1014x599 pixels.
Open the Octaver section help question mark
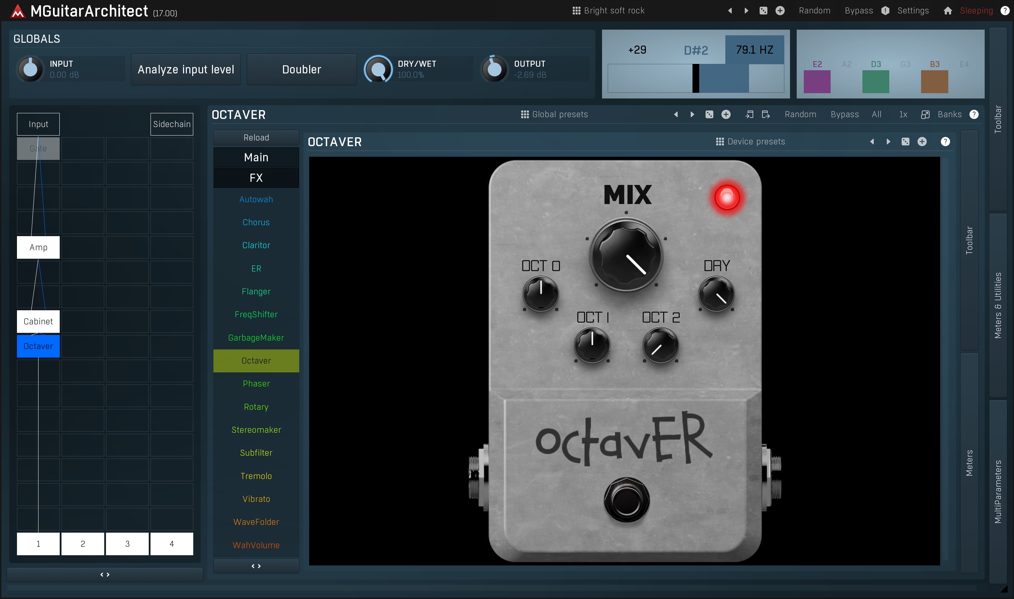(974, 115)
